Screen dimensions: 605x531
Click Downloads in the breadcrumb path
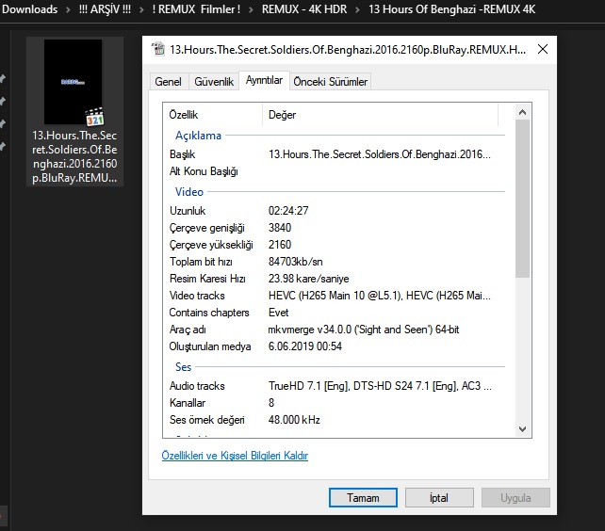click(x=30, y=9)
